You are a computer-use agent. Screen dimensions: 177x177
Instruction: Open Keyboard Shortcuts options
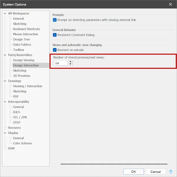pos(27,29)
